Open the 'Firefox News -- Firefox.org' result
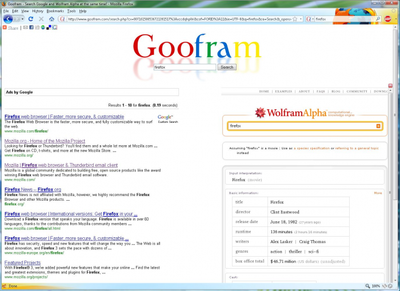 coord(33,189)
